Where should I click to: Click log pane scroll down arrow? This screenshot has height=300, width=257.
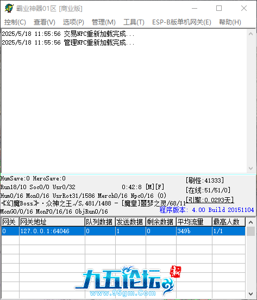[250, 168]
